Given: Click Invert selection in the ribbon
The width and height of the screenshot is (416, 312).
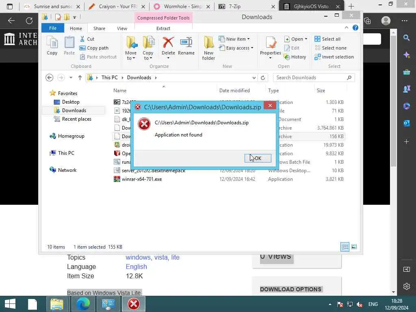Looking at the screenshot, I should point(334,57).
